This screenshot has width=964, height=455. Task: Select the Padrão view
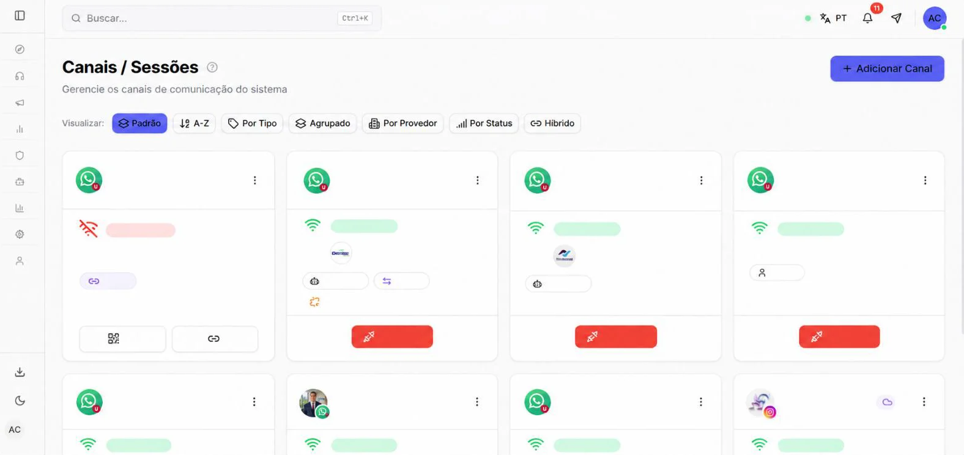coord(139,123)
